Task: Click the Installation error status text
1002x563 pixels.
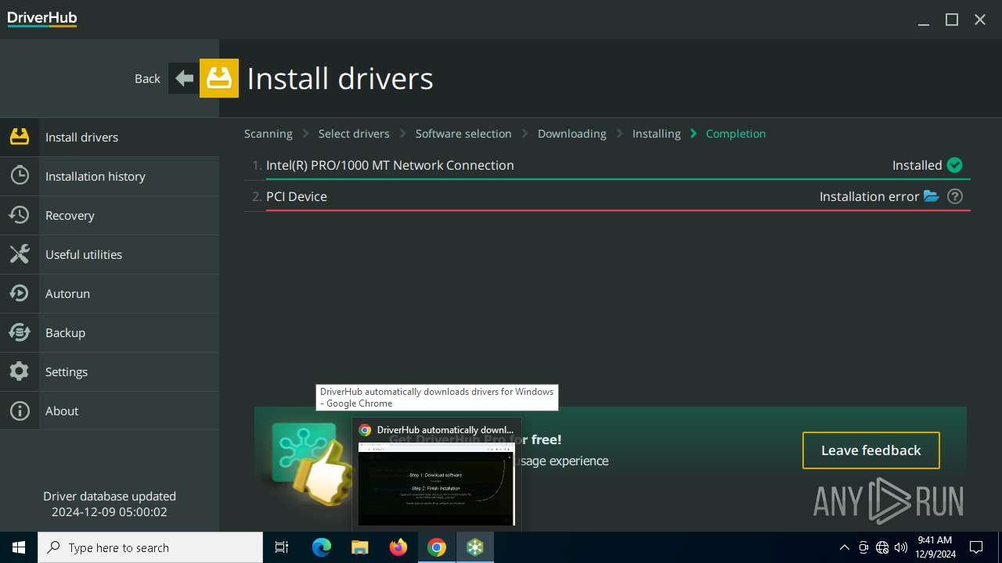Action: click(x=869, y=196)
